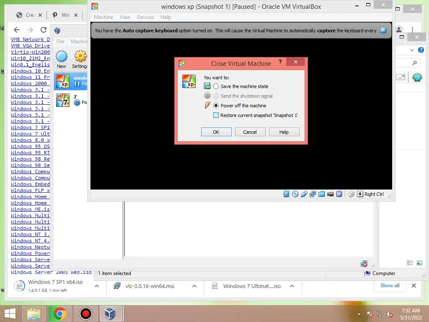Image resolution: width=429 pixels, height=322 pixels.
Task: Open the Help menu in VM window
Action: 165,17
